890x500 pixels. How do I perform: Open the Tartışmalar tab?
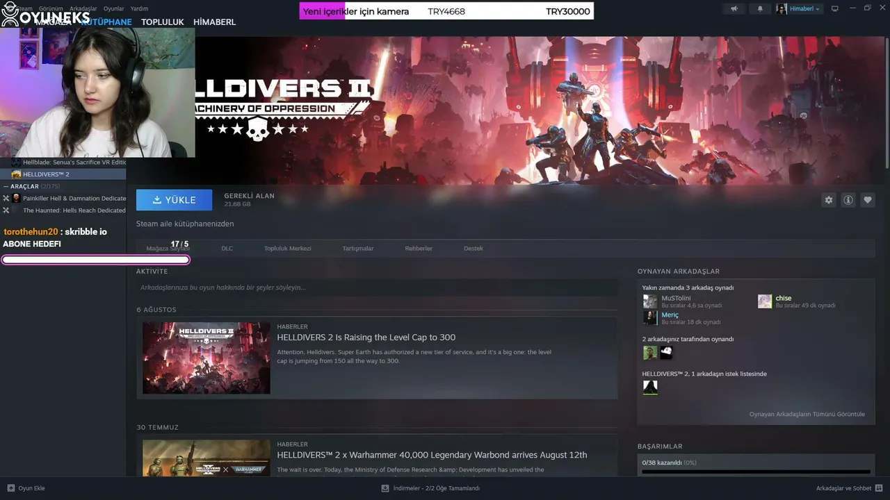tap(358, 248)
